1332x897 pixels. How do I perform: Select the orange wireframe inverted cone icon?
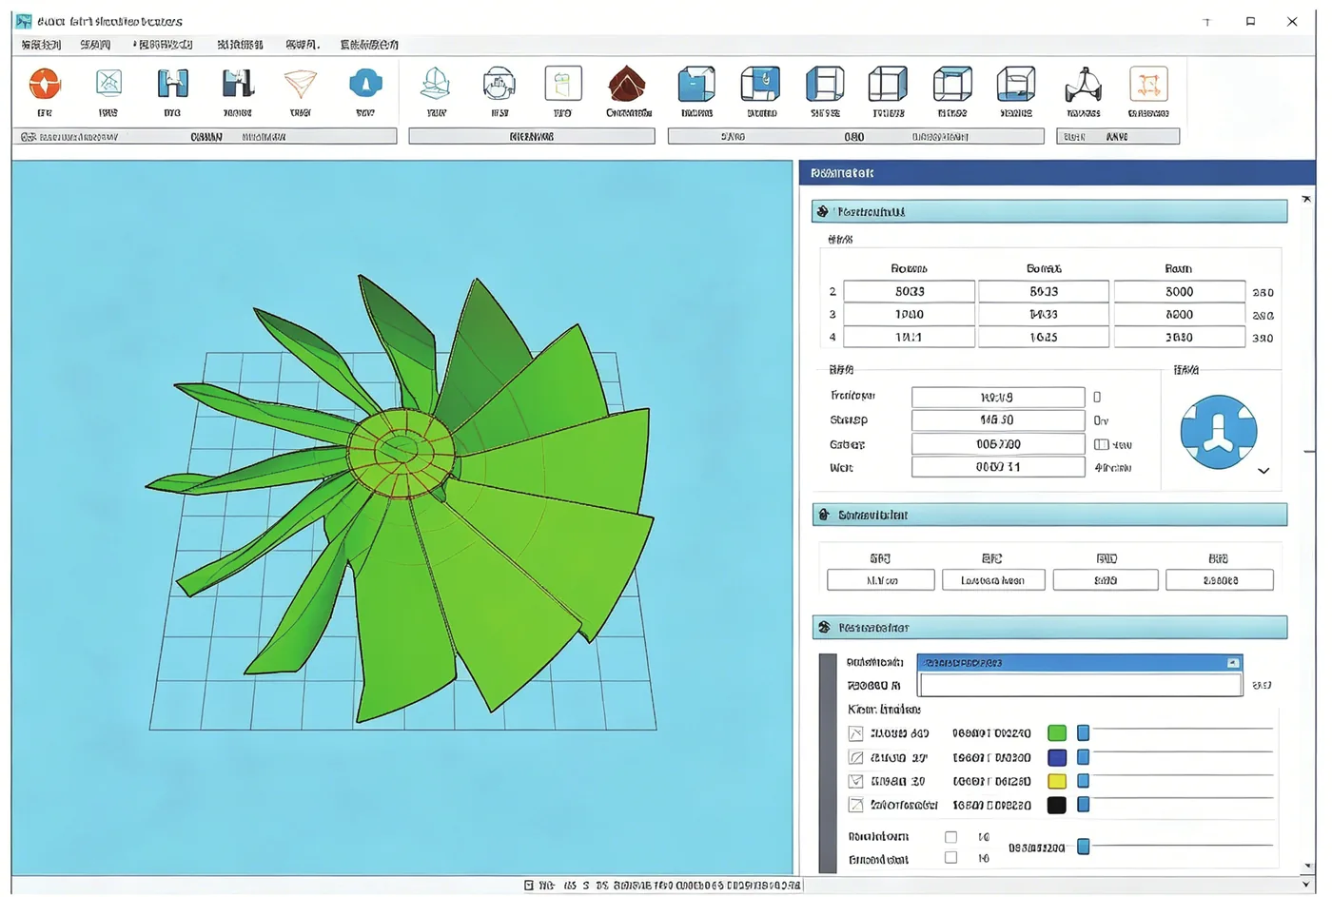click(x=301, y=85)
